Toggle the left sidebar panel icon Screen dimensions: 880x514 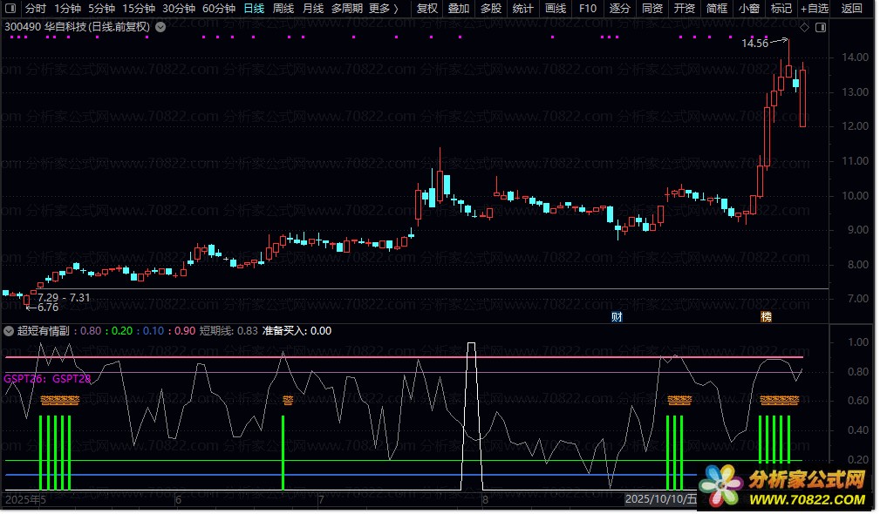coord(10,9)
